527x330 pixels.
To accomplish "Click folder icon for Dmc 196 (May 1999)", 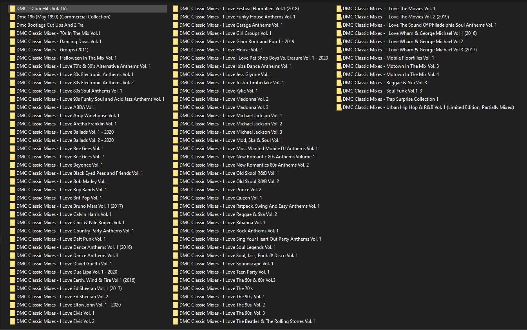I will click(x=13, y=17).
